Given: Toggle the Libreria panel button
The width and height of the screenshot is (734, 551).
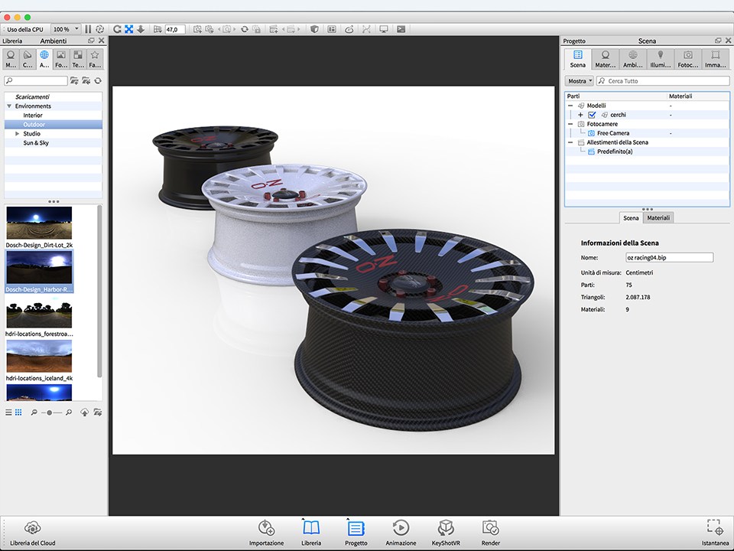Looking at the screenshot, I should (311, 528).
